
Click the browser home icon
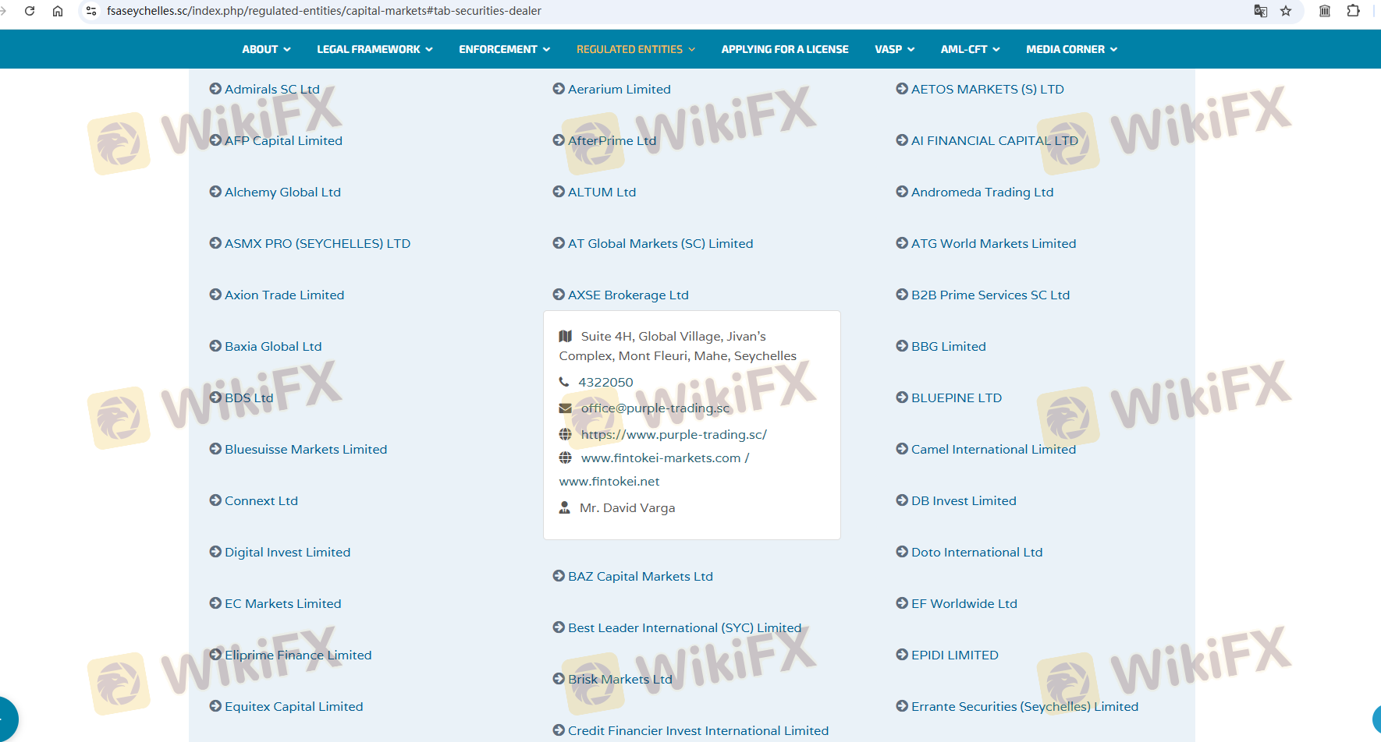click(58, 11)
